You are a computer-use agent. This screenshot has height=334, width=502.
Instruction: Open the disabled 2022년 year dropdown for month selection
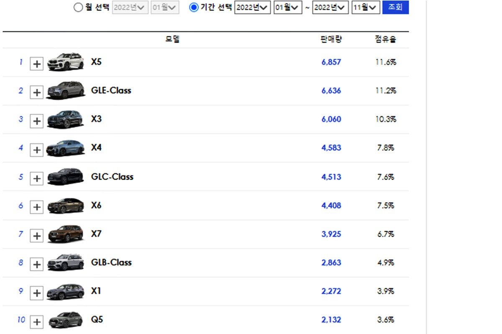coord(131,8)
